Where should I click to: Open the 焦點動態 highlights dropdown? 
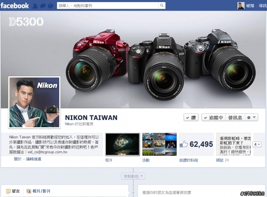click(x=133, y=176)
